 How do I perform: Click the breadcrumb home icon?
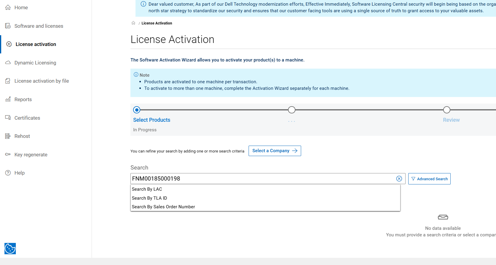point(133,23)
